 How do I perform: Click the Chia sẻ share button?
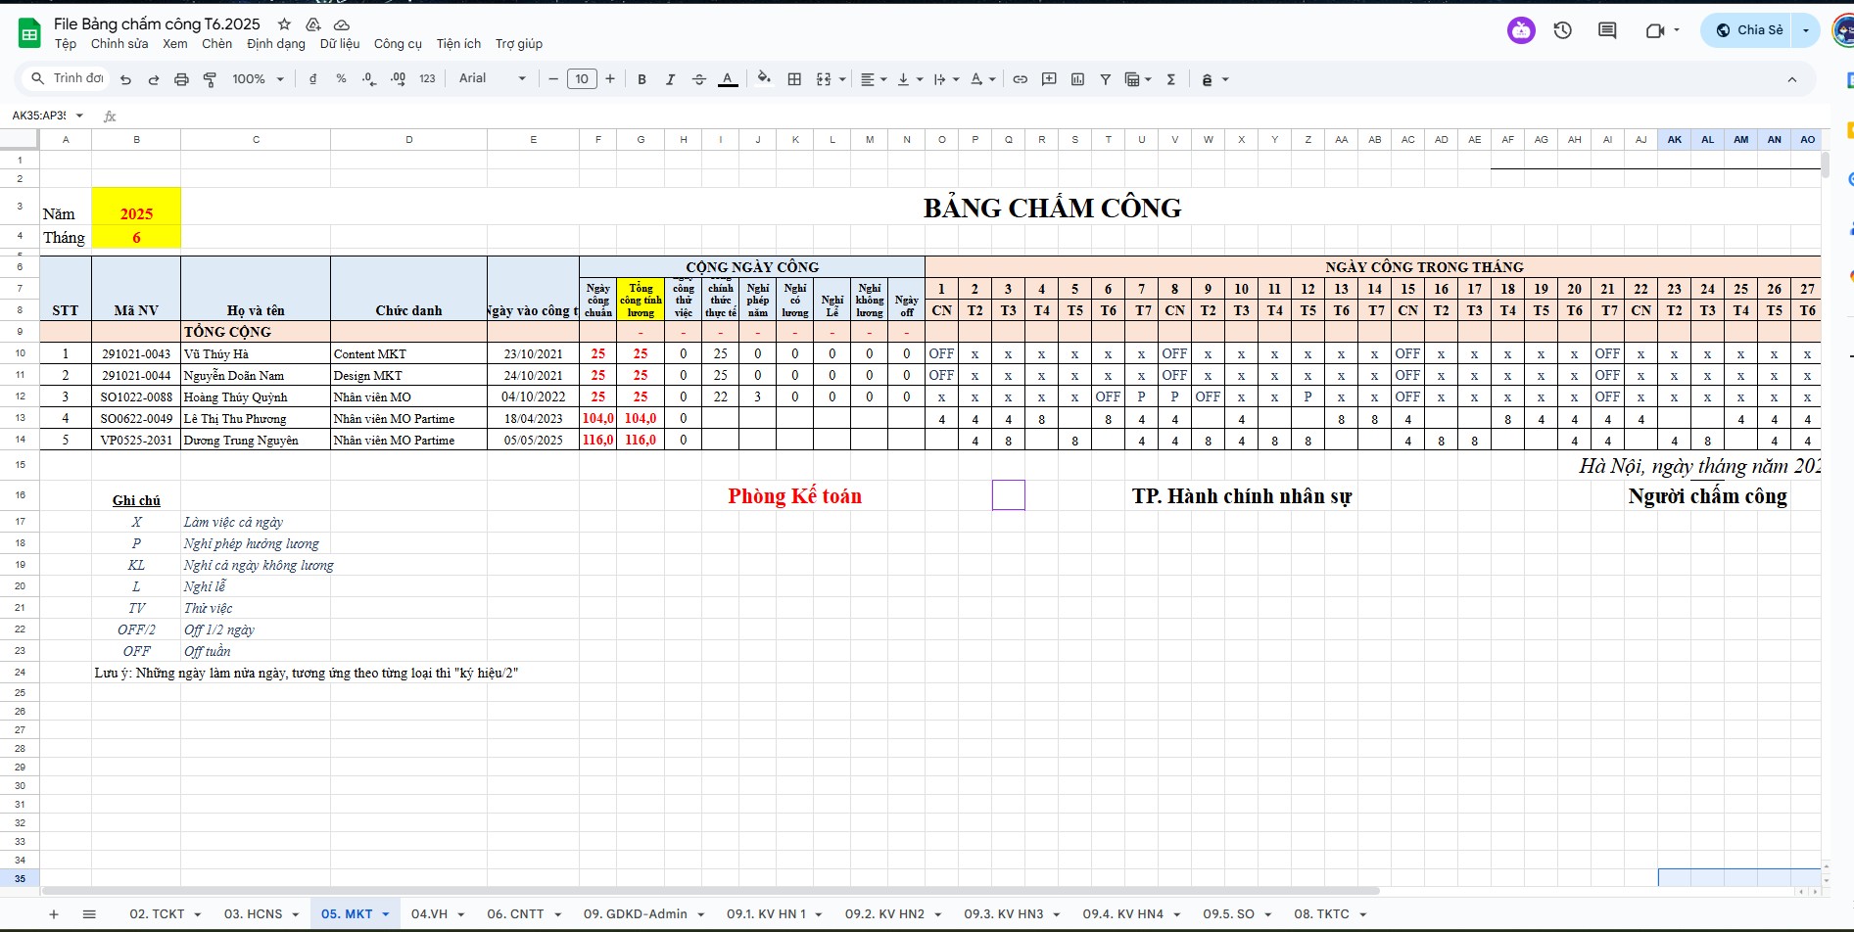pyautogui.click(x=1750, y=30)
